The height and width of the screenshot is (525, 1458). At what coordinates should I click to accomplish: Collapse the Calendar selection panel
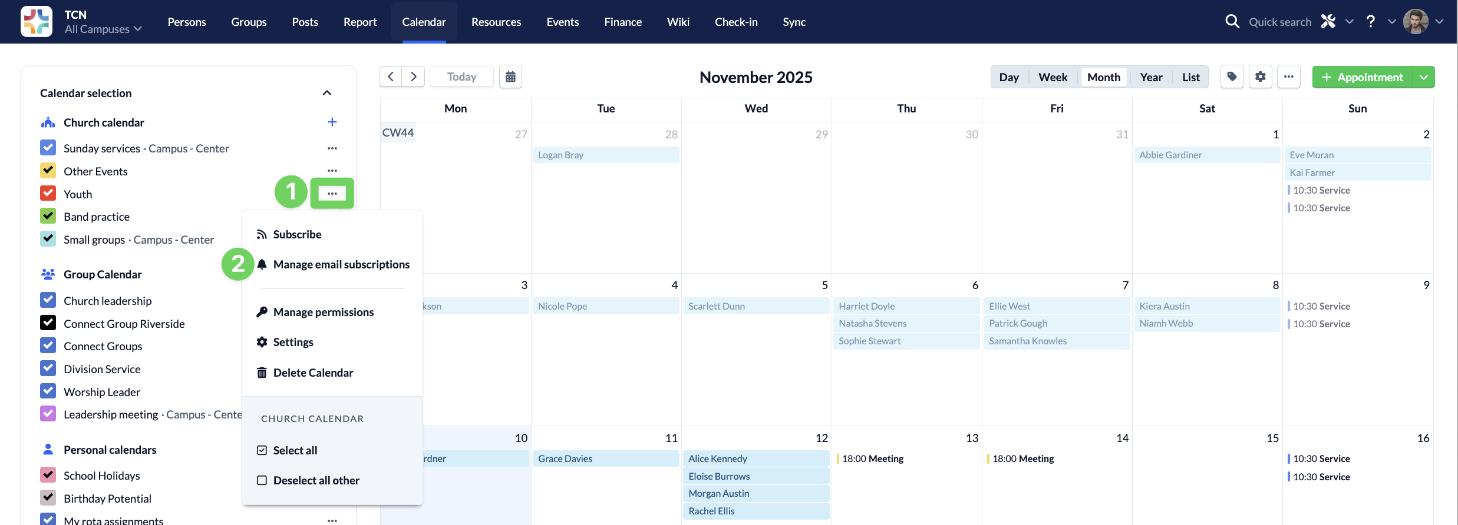(327, 93)
